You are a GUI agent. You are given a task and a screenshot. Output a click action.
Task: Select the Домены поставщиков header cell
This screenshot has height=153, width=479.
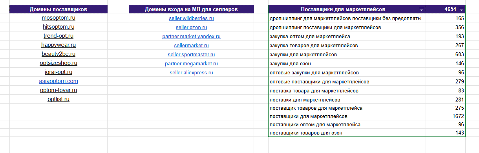pyautogui.click(x=59, y=9)
